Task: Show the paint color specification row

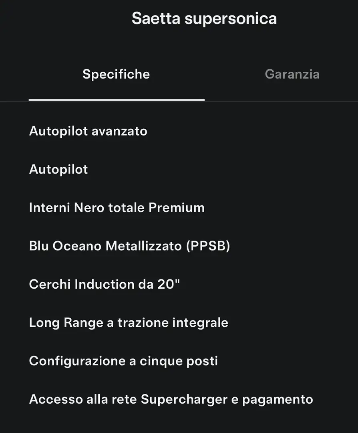Action: pos(129,246)
